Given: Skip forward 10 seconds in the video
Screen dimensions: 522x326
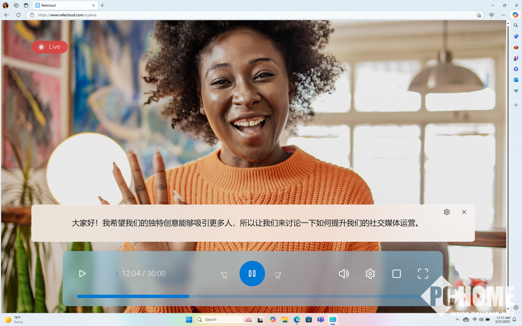Looking at the screenshot, I should point(278,275).
